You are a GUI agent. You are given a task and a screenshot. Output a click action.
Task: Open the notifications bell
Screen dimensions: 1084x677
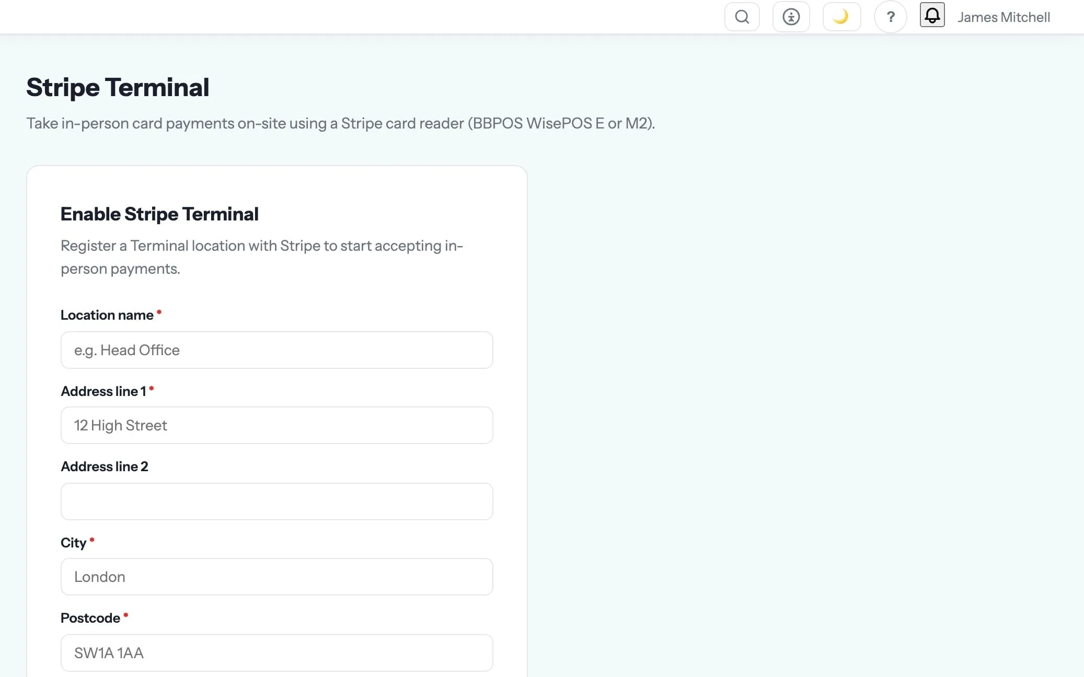(932, 15)
